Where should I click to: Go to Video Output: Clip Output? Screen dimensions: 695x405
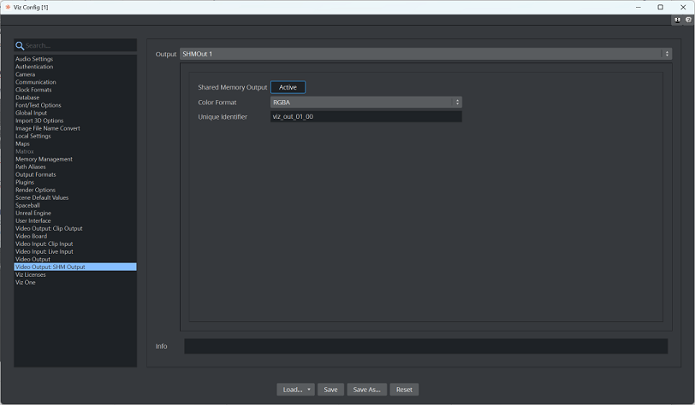49,228
